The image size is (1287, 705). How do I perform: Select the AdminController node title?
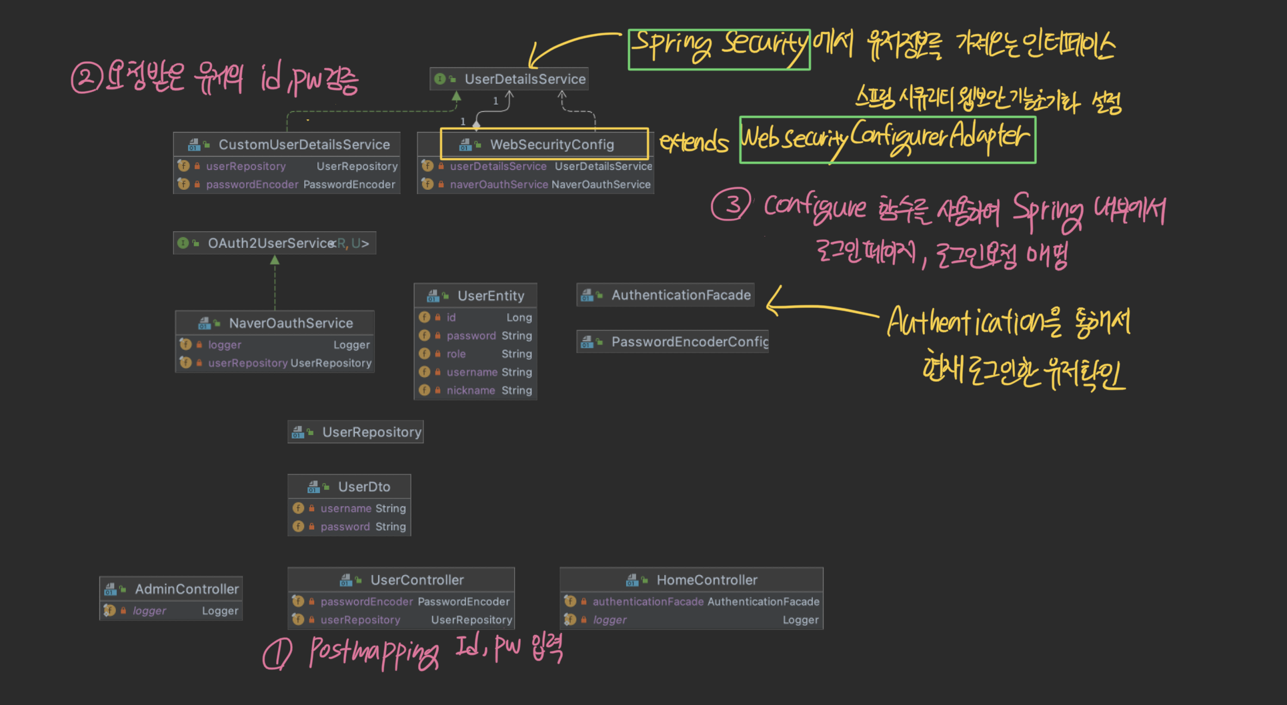tap(187, 590)
